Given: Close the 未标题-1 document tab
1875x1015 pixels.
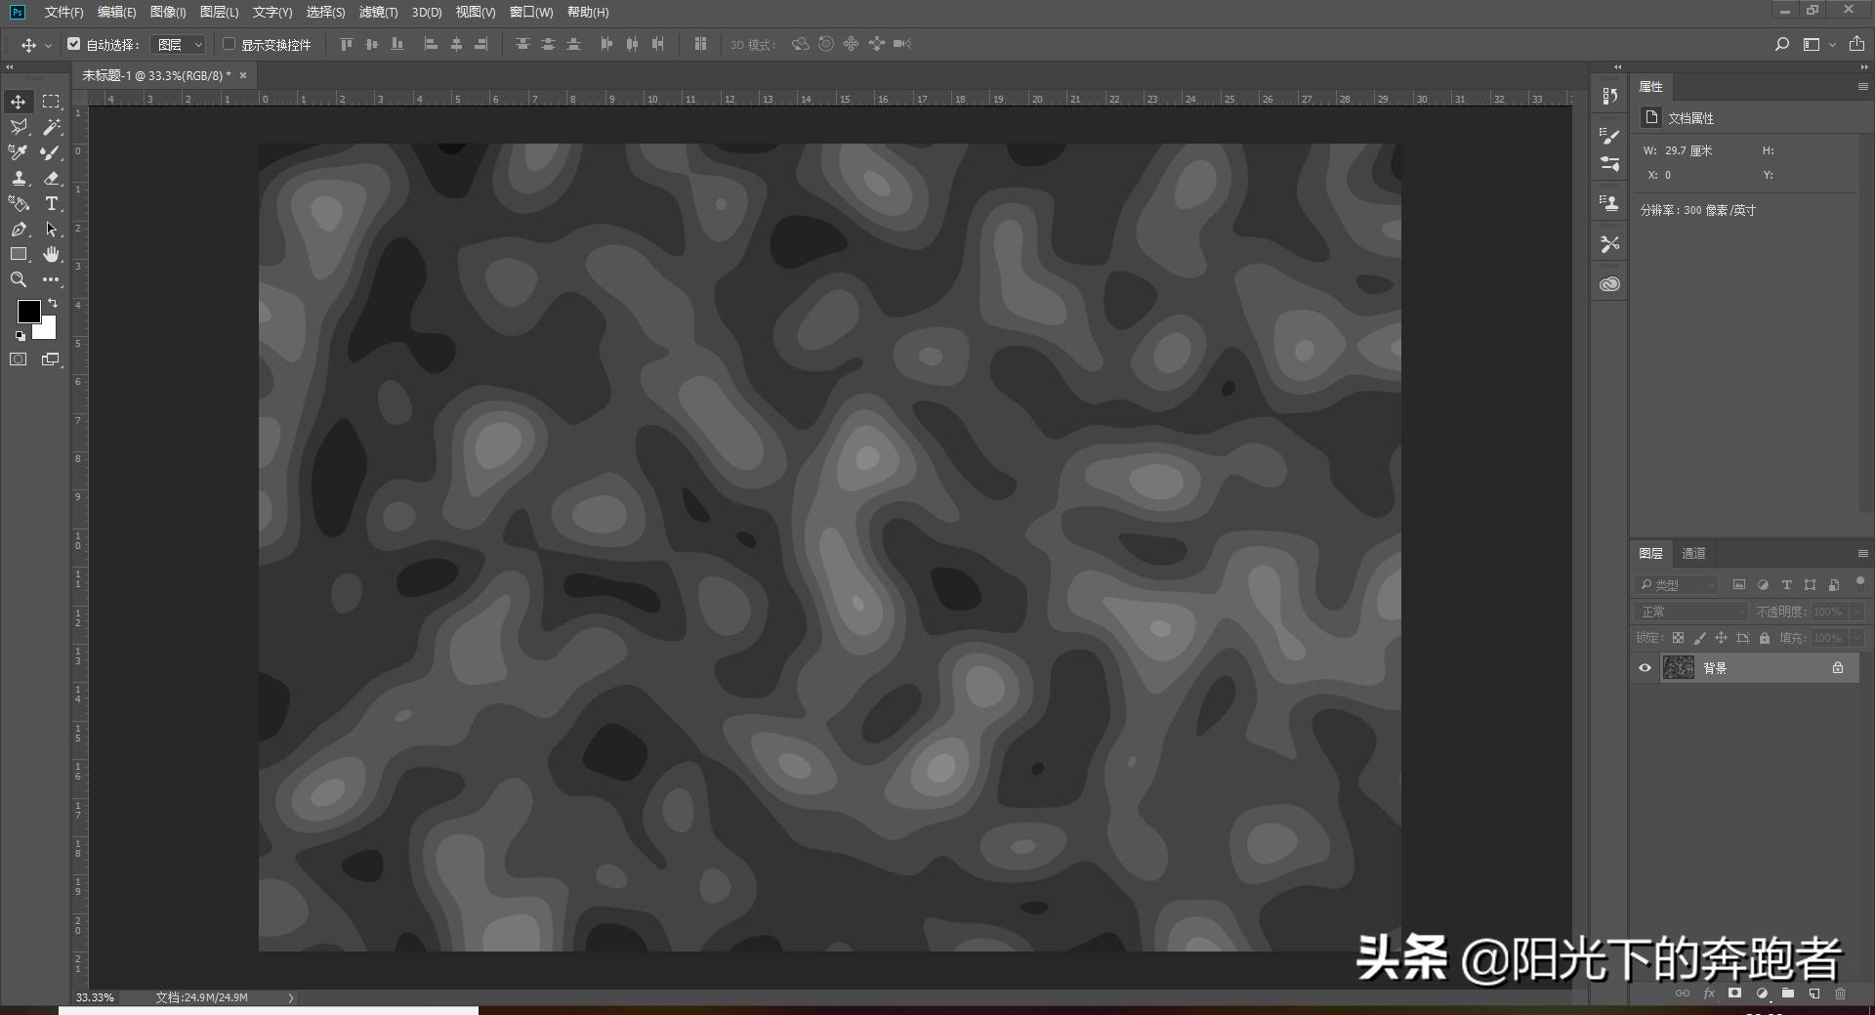Looking at the screenshot, I should 243,75.
